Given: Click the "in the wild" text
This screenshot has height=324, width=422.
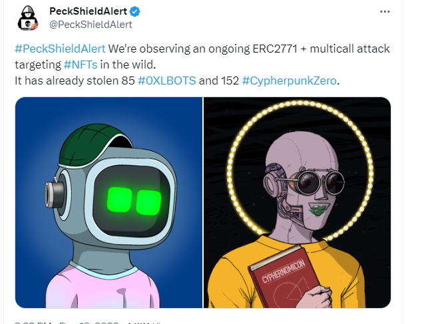Looking at the screenshot, I should 128,65.
